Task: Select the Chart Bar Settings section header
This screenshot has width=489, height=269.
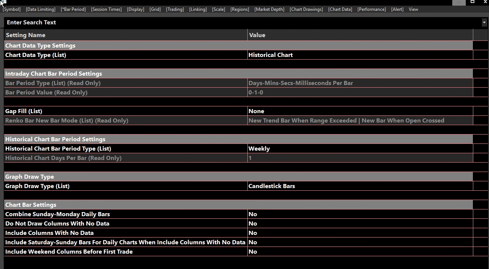Action: [238, 205]
